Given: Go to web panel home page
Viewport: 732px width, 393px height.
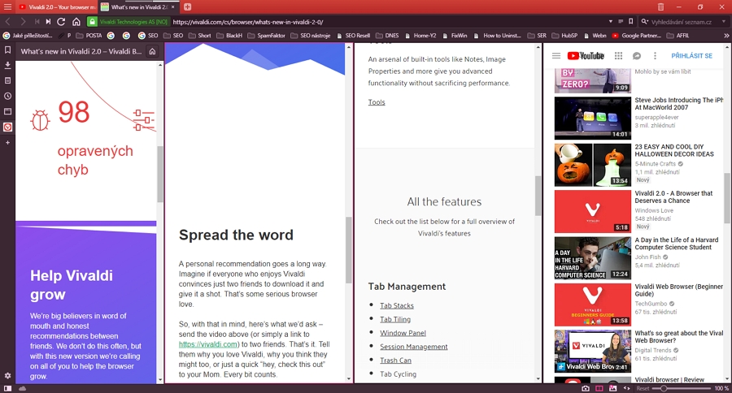Looking at the screenshot, I should 152,51.
